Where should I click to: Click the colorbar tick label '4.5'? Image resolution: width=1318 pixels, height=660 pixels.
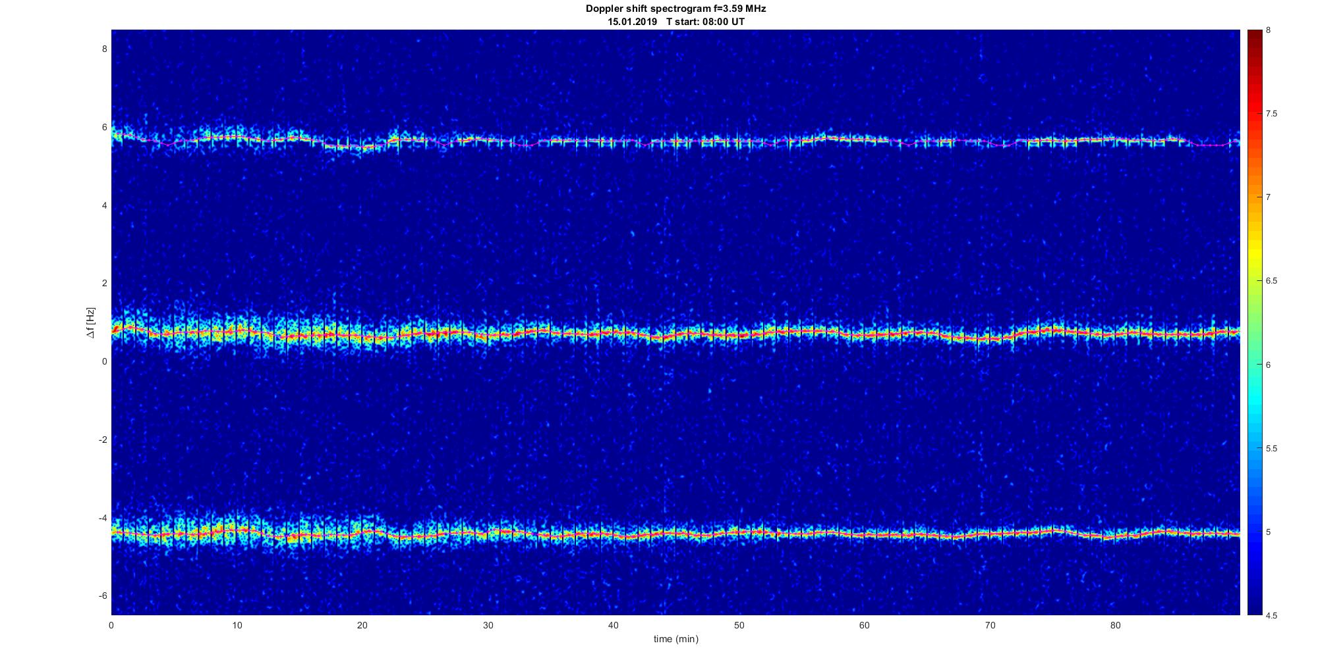(x=1272, y=615)
